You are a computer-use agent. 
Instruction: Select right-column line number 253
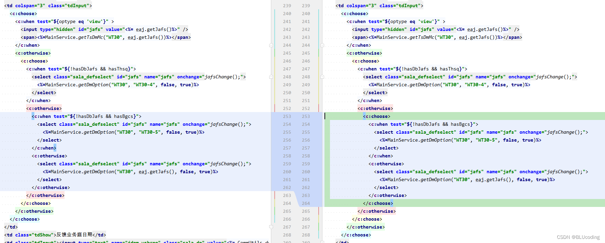click(306, 116)
